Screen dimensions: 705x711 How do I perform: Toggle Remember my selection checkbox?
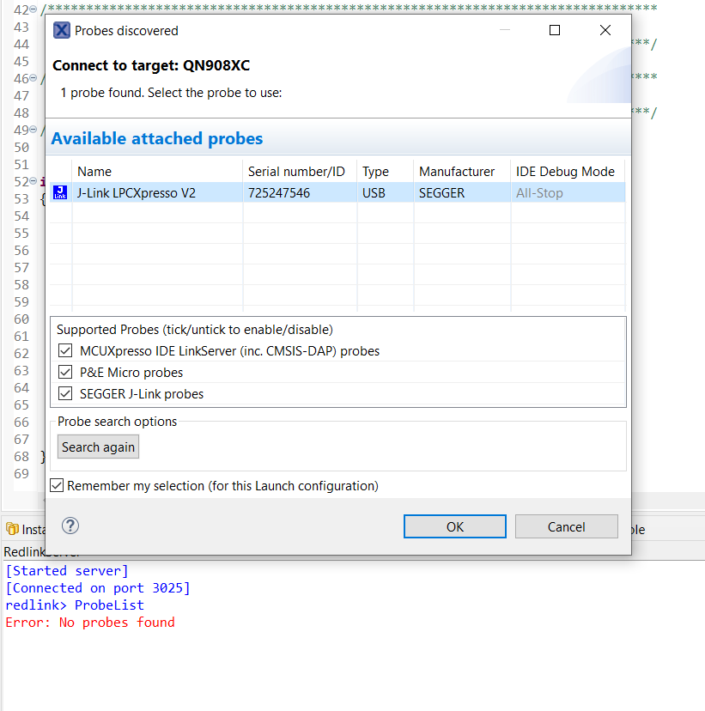57,485
